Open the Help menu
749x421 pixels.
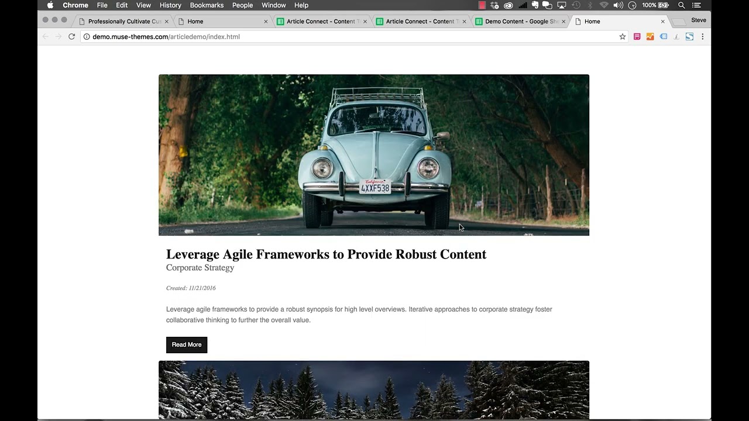click(x=301, y=5)
